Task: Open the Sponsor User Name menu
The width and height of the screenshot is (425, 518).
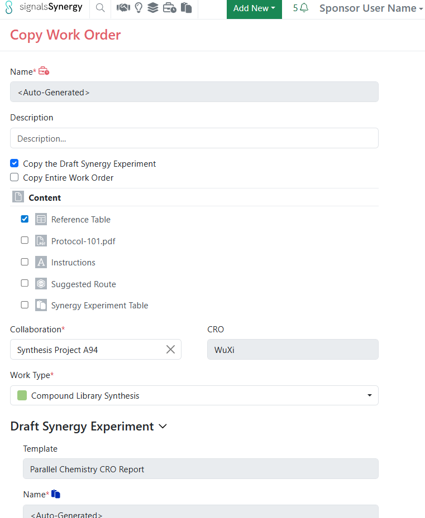Action: pyautogui.click(x=371, y=8)
